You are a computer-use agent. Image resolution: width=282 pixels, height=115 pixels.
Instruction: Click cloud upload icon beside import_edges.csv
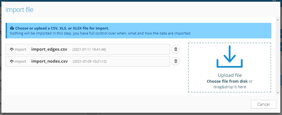tap(12, 49)
